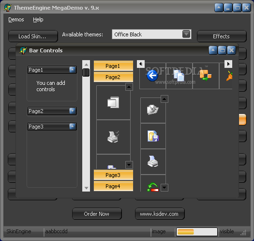This screenshot has width=254, height=241.
Task: Roll up the Bar Controls window
Action: click(213, 50)
